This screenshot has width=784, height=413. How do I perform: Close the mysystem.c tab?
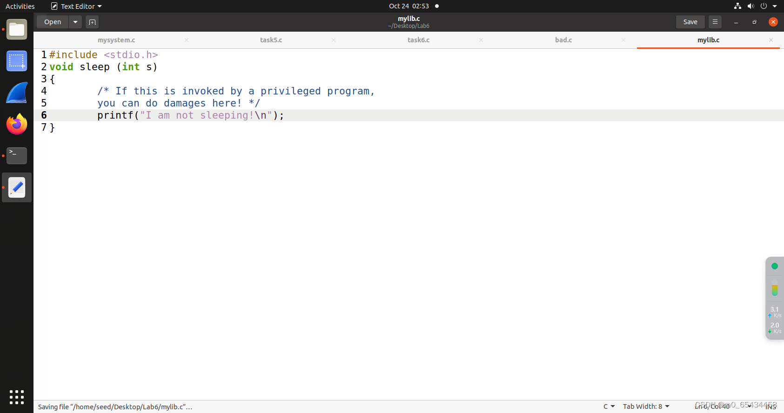[187, 40]
